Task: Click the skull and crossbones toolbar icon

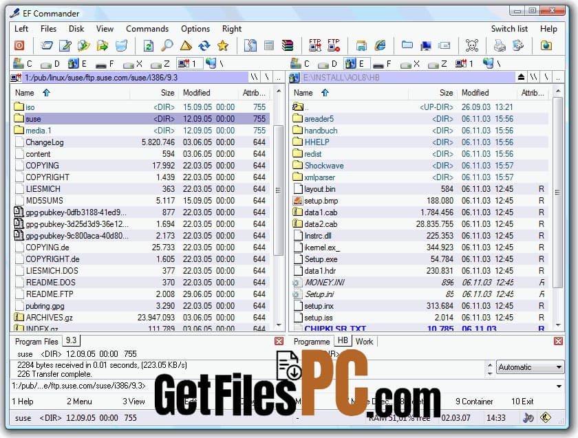Action: [x=472, y=45]
